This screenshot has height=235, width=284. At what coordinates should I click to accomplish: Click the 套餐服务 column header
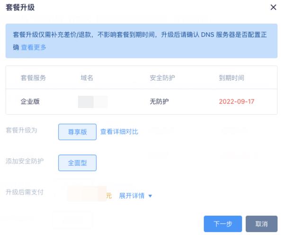pyautogui.click(x=33, y=78)
